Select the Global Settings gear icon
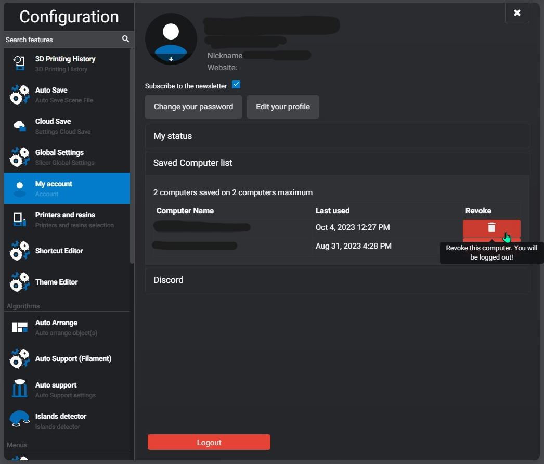Viewport: 544px width, 464px height. 19,157
